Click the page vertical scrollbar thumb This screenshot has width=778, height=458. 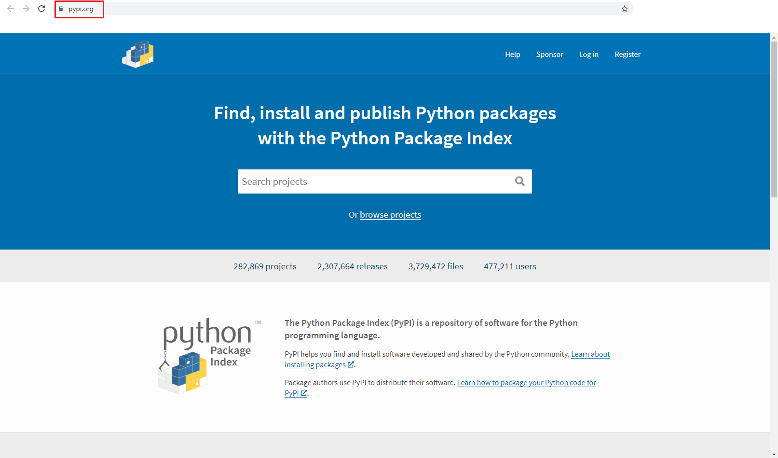pos(774,119)
